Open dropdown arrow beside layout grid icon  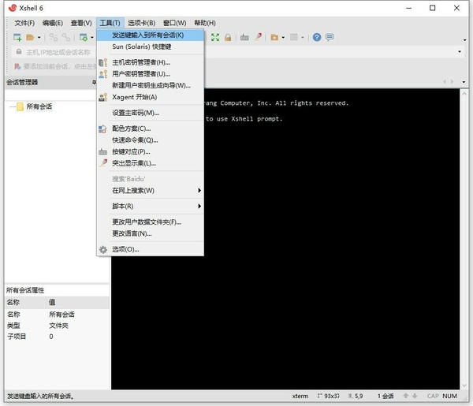click(302, 38)
